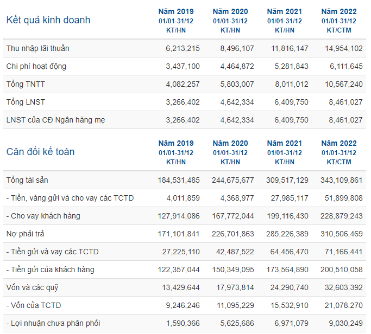Click value 11,095,229 in Vốn của TCTD row
Screen dimensions: 371x334
(235, 305)
